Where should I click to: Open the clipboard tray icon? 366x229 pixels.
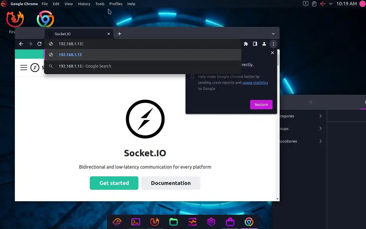pyautogui.click(x=314, y=4)
